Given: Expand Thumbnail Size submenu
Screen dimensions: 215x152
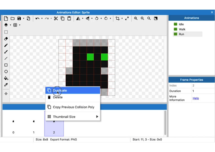Looking at the screenshot, I should pos(73,117).
